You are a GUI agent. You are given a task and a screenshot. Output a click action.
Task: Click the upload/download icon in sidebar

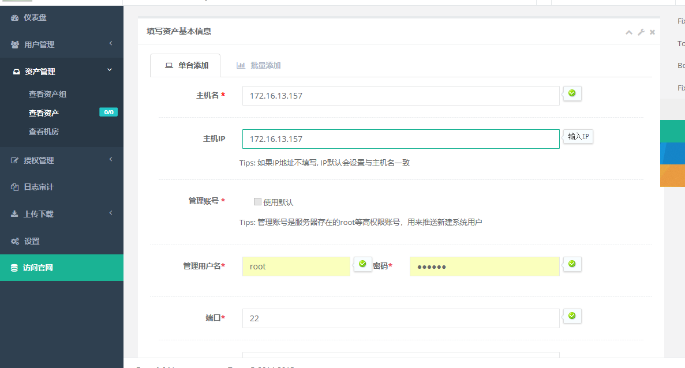(x=15, y=214)
